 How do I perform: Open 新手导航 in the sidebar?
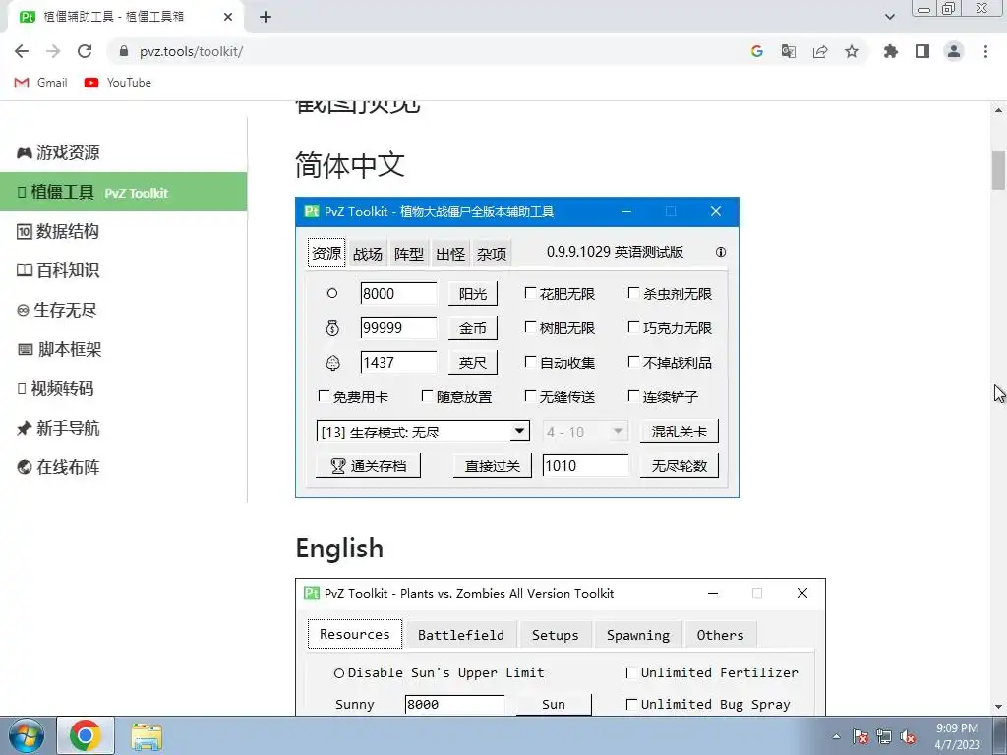(58, 428)
